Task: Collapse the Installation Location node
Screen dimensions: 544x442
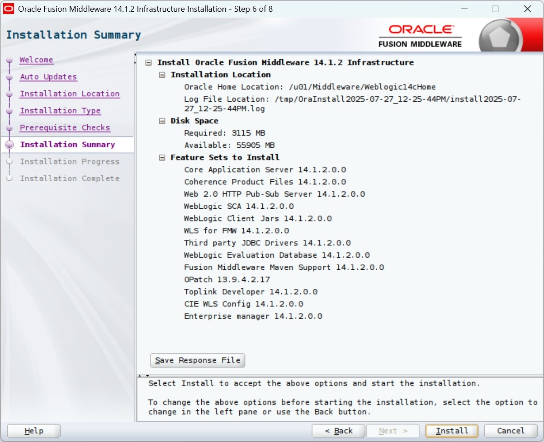Action: click(x=162, y=75)
